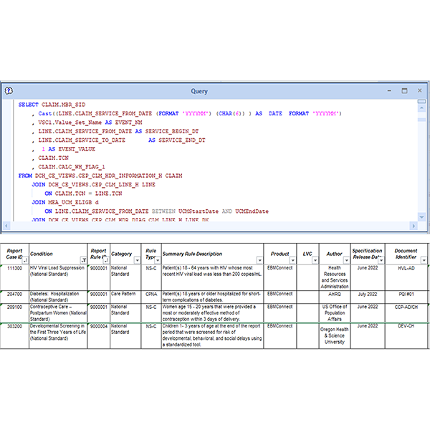Open the Report Rule ID filter dropdown
Viewport: 430px width, 430px height.
coord(105,260)
